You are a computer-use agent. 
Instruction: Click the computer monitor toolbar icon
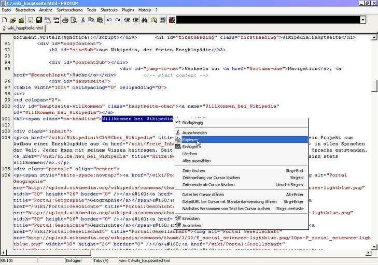click(x=163, y=20)
